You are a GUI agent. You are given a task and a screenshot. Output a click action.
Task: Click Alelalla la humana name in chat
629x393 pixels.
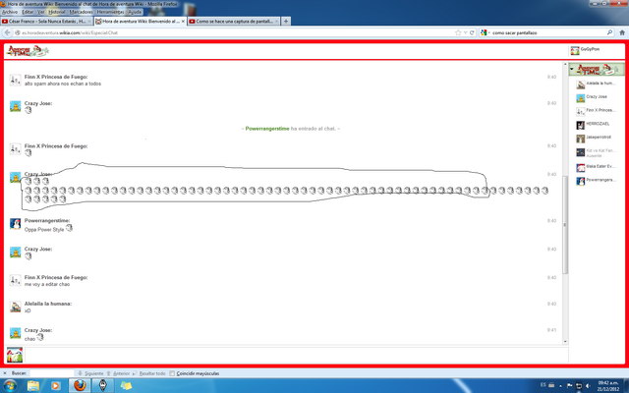tap(48, 304)
